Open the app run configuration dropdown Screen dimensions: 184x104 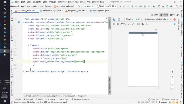coord(89,6)
